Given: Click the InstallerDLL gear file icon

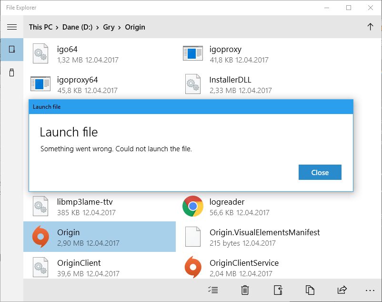Looking at the screenshot, I should pyautogui.click(x=193, y=84).
